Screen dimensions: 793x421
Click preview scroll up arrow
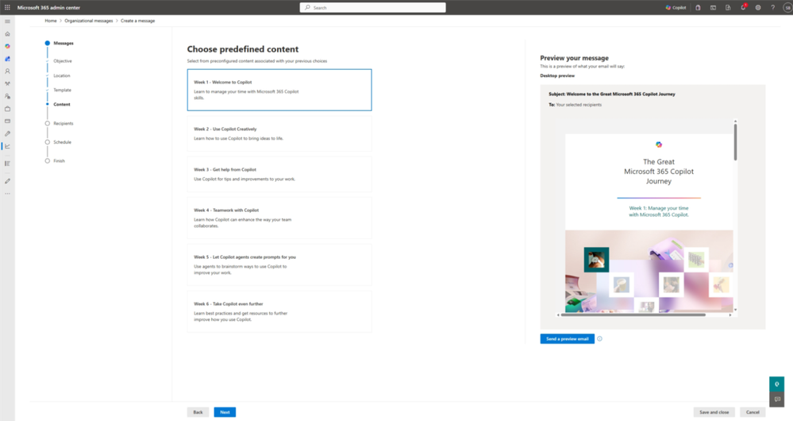(x=735, y=121)
